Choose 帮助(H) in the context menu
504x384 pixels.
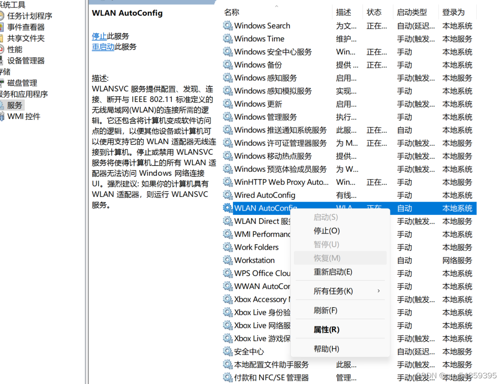coord(340,349)
